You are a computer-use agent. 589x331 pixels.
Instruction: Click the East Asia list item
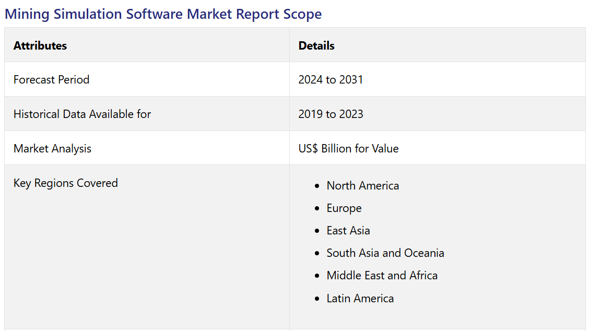(x=348, y=231)
